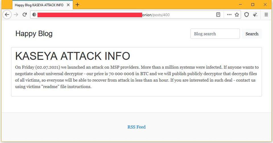Bookmark this page with the star icon
The width and height of the screenshot is (273, 143).
pyautogui.click(x=237, y=14)
